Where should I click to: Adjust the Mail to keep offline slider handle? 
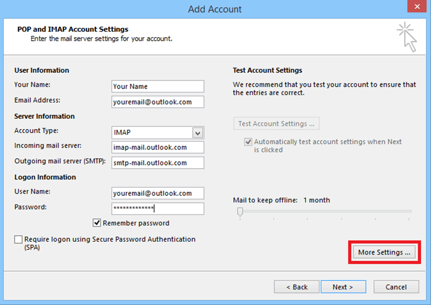point(240,212)
